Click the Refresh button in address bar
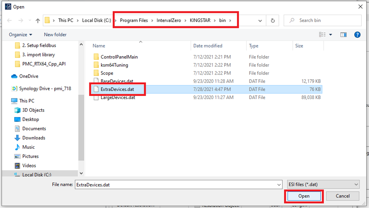This screenshot has height=208, width=369. pyautogui.click(x=273, y=21)
